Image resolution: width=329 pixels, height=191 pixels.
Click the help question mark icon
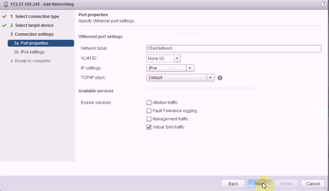click(324, 4)
